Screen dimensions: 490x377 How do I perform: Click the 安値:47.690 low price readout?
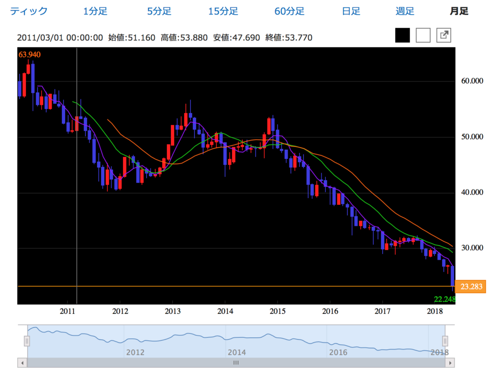tap(236, 38)
